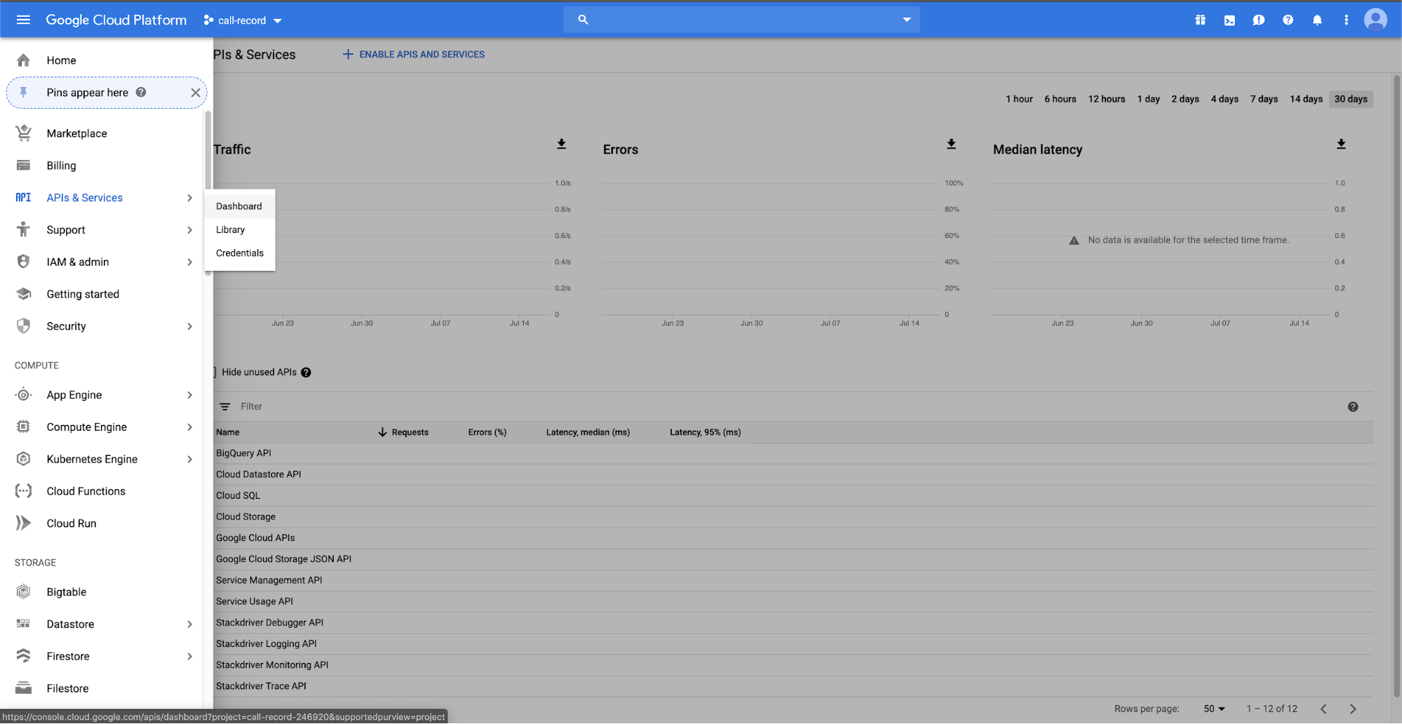The height and width of the screenshot is (724, 1402).
Task: Click the IAM & admin shield icon
Action: click(x=23, y=262)
